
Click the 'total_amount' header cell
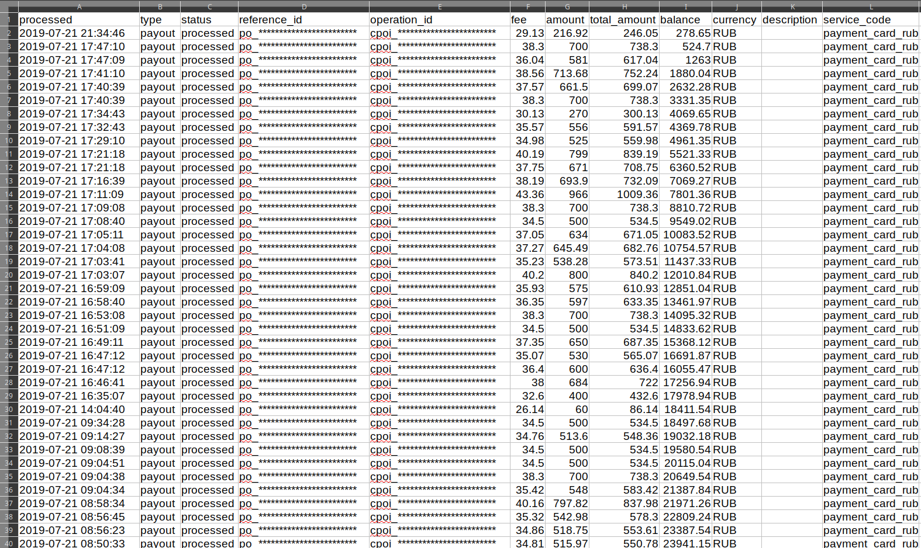624,20
